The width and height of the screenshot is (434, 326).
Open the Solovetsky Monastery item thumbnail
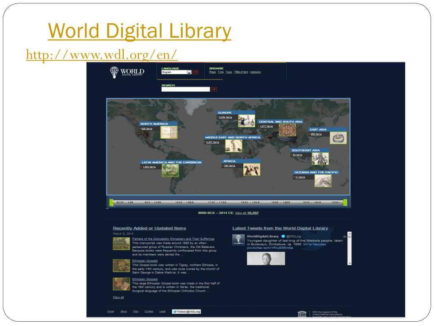[x=121, y=244]
